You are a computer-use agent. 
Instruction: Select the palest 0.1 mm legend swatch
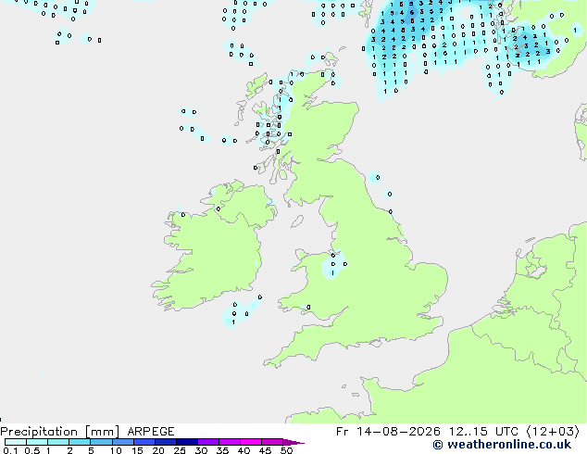tap(16, 442)
